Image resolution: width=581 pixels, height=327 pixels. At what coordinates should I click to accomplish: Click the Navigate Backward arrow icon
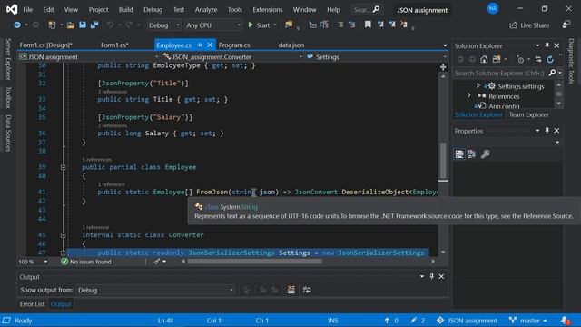tap(17, 25)
